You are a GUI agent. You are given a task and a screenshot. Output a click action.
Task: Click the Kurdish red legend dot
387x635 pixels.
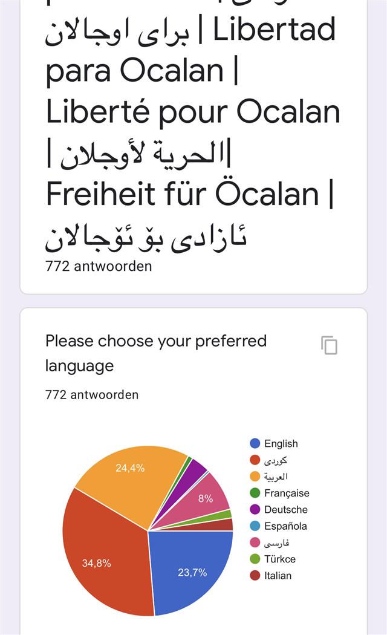click(x=255, y=460)
